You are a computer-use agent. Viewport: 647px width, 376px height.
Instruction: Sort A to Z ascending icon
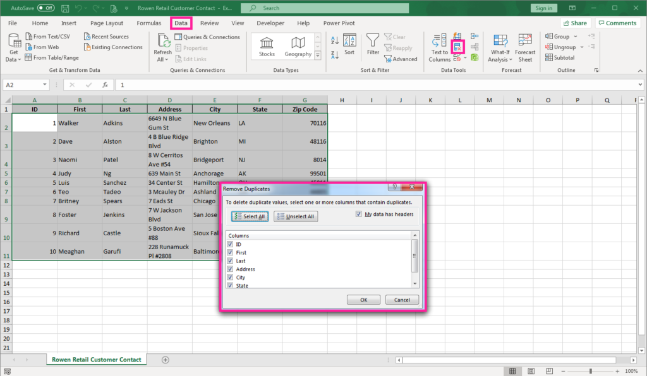tap(335, 40)
